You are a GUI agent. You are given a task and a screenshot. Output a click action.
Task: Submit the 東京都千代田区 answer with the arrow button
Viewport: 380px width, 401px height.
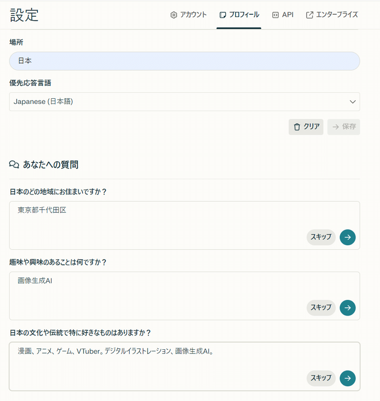click(x=348, y=237)
